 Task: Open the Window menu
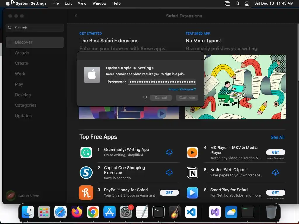coord(99,3)
